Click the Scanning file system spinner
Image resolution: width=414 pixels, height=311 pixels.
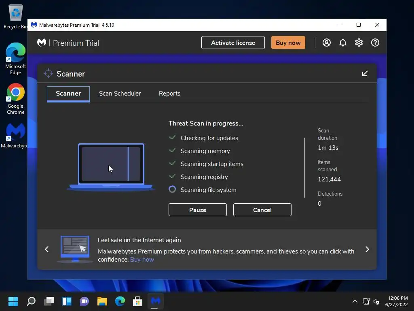click(172, 190)
